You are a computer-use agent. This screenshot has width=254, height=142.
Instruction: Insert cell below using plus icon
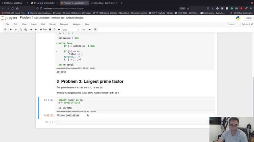tap(11, 30)
